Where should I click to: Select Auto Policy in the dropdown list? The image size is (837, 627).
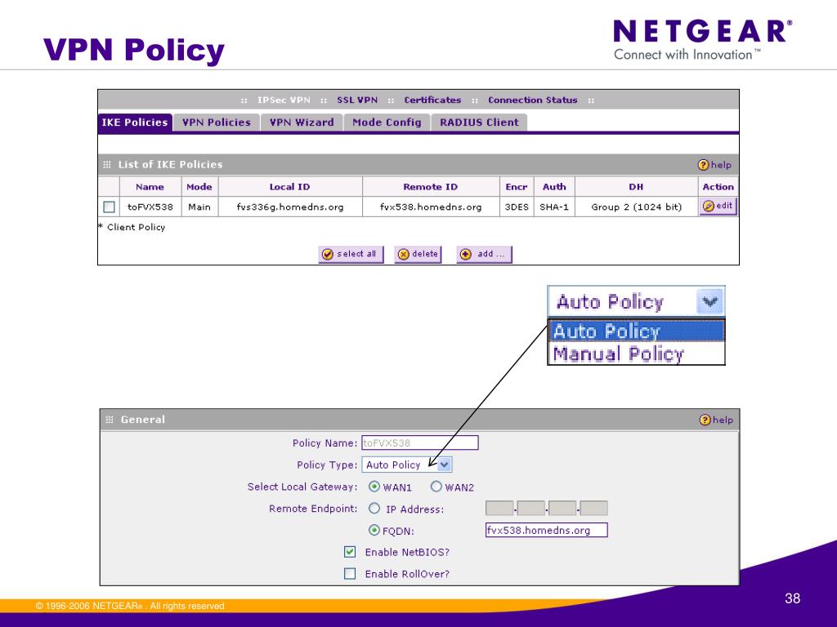pos(636,331)
